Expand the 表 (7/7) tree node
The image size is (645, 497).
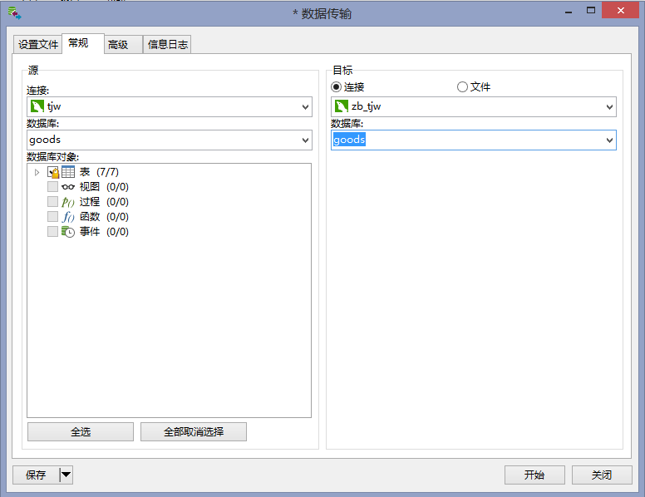(x=37, y=172)
